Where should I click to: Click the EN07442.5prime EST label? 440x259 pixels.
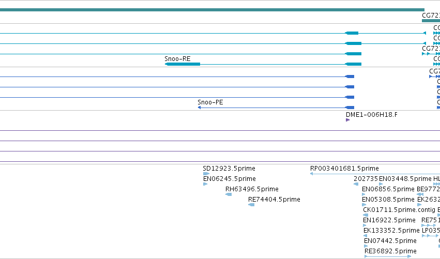point(390,241)
